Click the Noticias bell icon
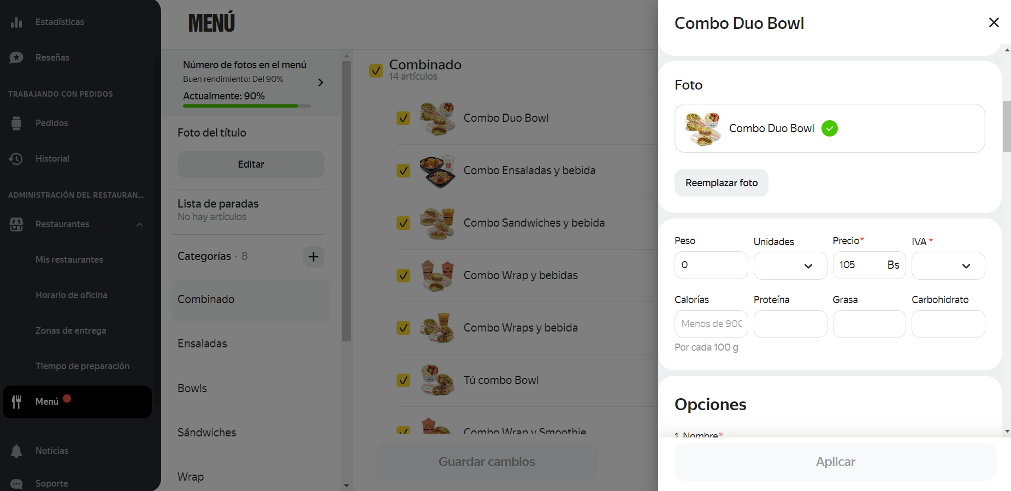The image size is (1011, 491). [x=16, y=451]
